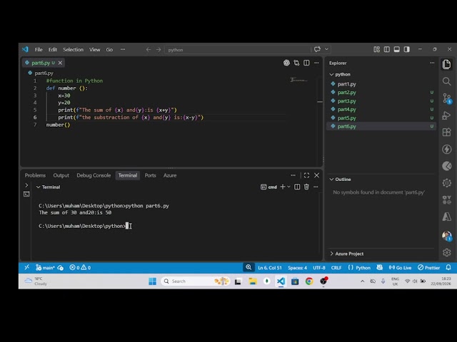Open Run and Debug view
The width and height of the screenshot is (457, 342).
point(446,115)
